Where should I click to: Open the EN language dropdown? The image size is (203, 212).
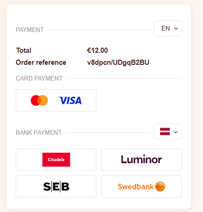[x=168, y=28]
